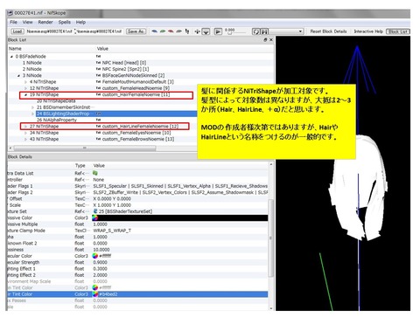
Task: Open the Render menu
Action: [x=45, y=22]
